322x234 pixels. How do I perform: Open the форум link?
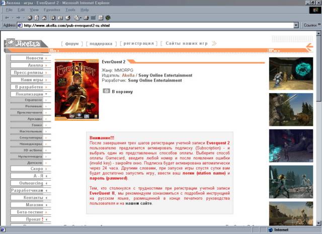pyautogui.click(x=72, y=44)
